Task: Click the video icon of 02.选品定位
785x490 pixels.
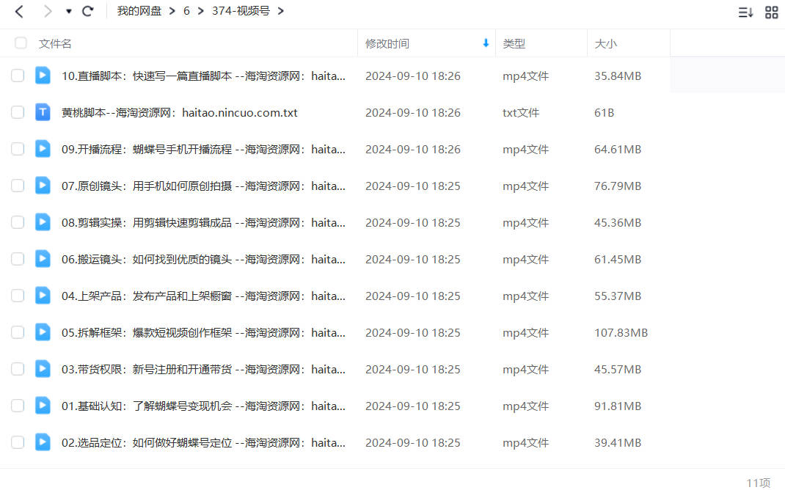Action: pos(43,442)
